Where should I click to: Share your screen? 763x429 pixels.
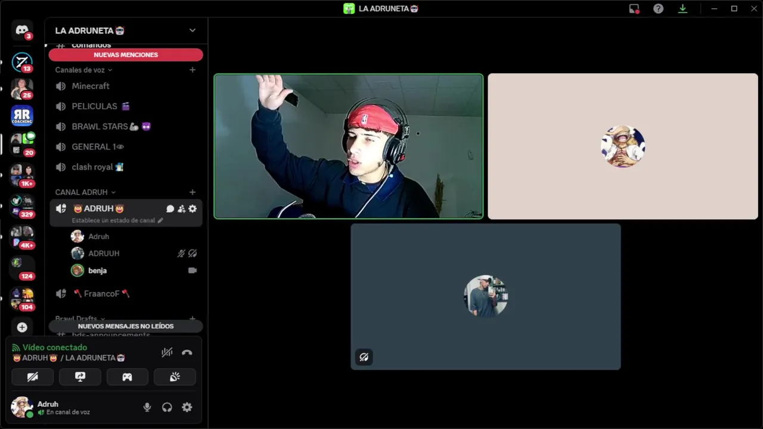(x=80, y=377)
